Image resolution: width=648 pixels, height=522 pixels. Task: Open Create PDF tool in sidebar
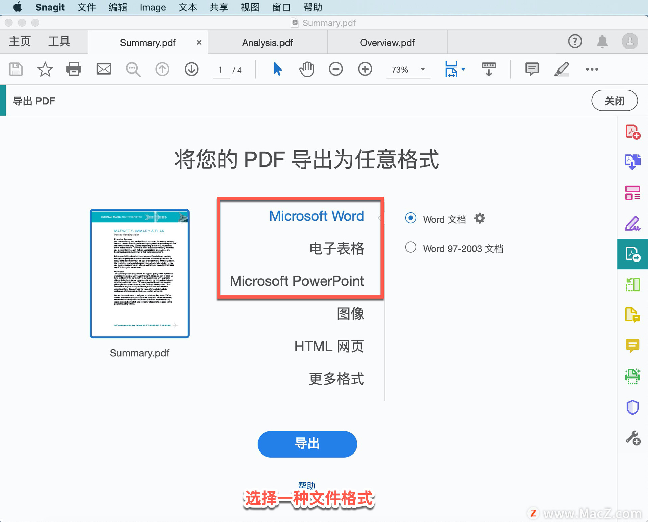point(633,132)
